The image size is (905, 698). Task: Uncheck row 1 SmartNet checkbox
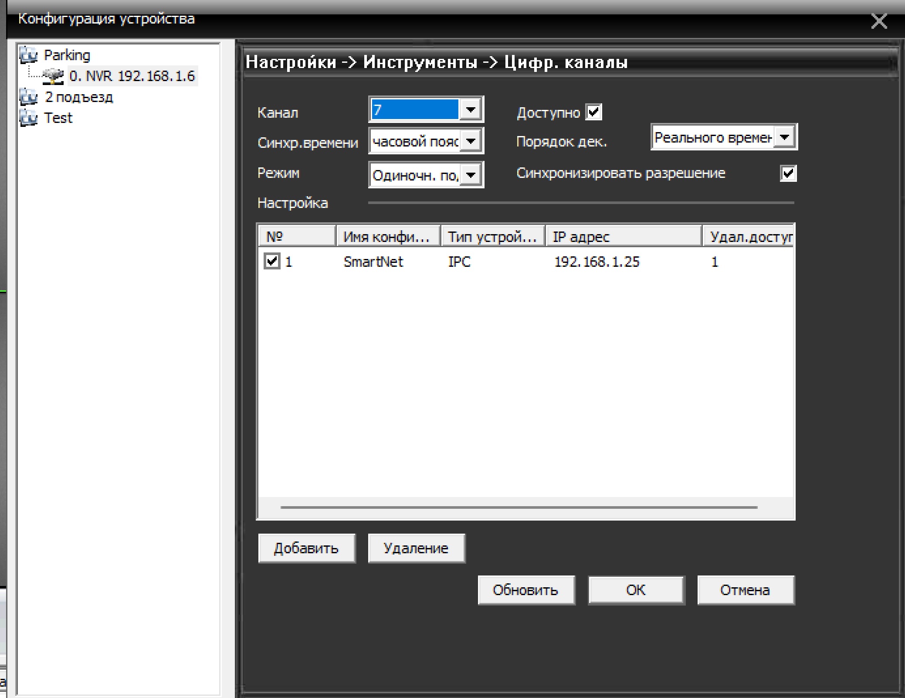tap(272, 262)
